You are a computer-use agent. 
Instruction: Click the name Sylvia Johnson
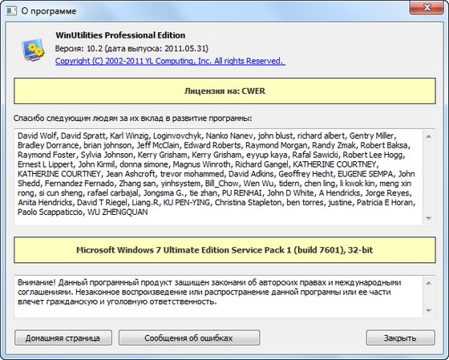[x=107, y=155]
